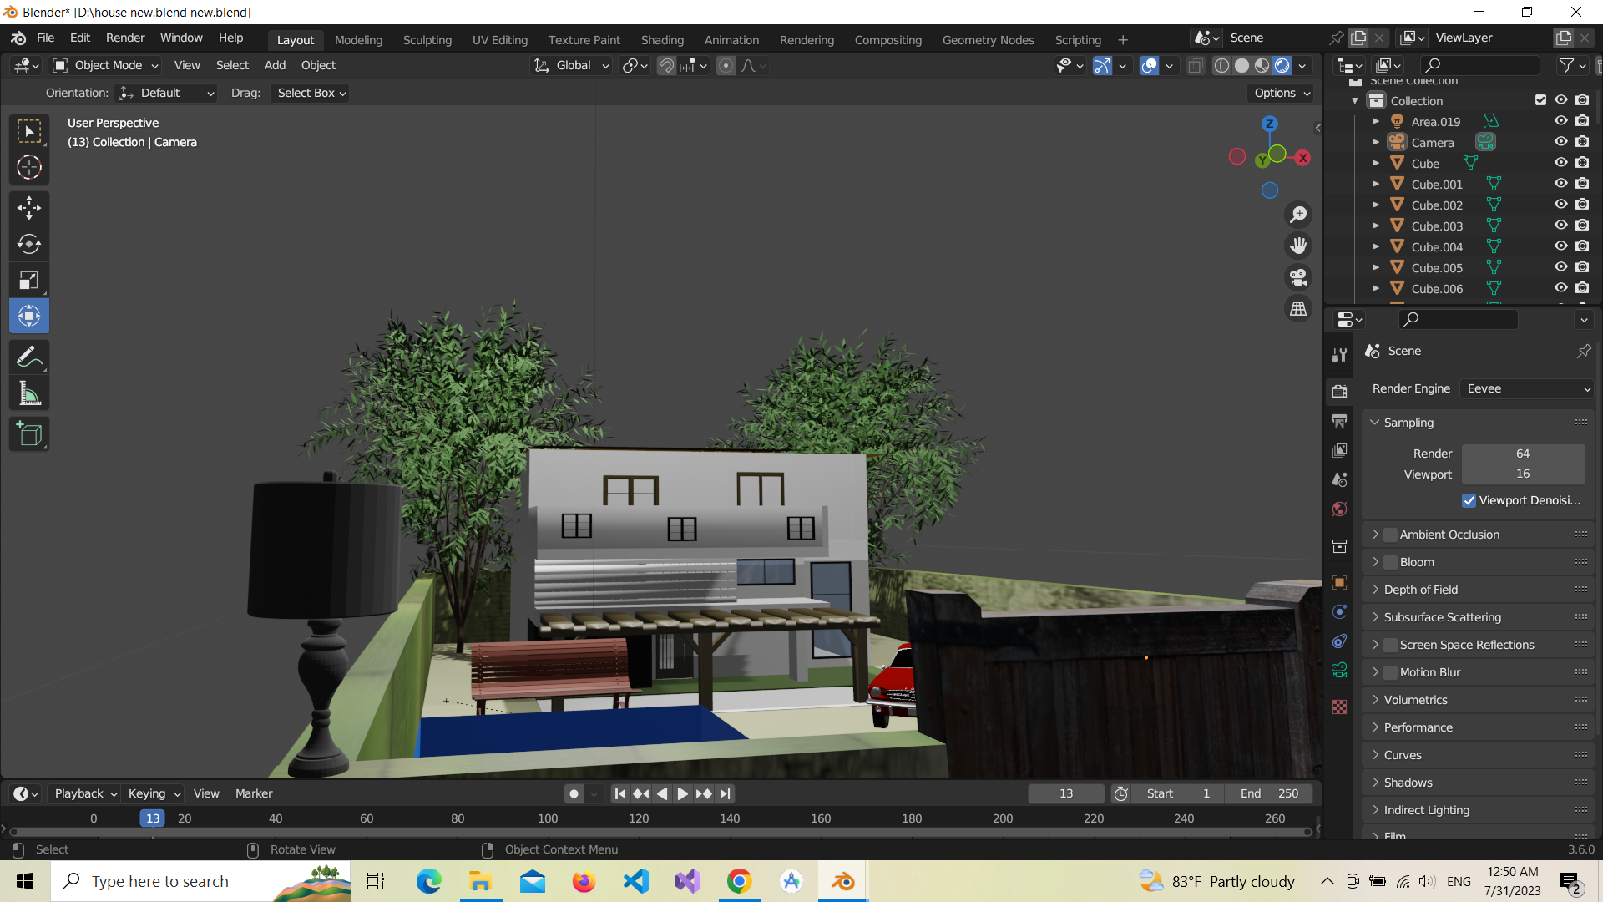Select the Annotate tool
This screenshot has height=902, width=1603.
[x=29, y=357]
